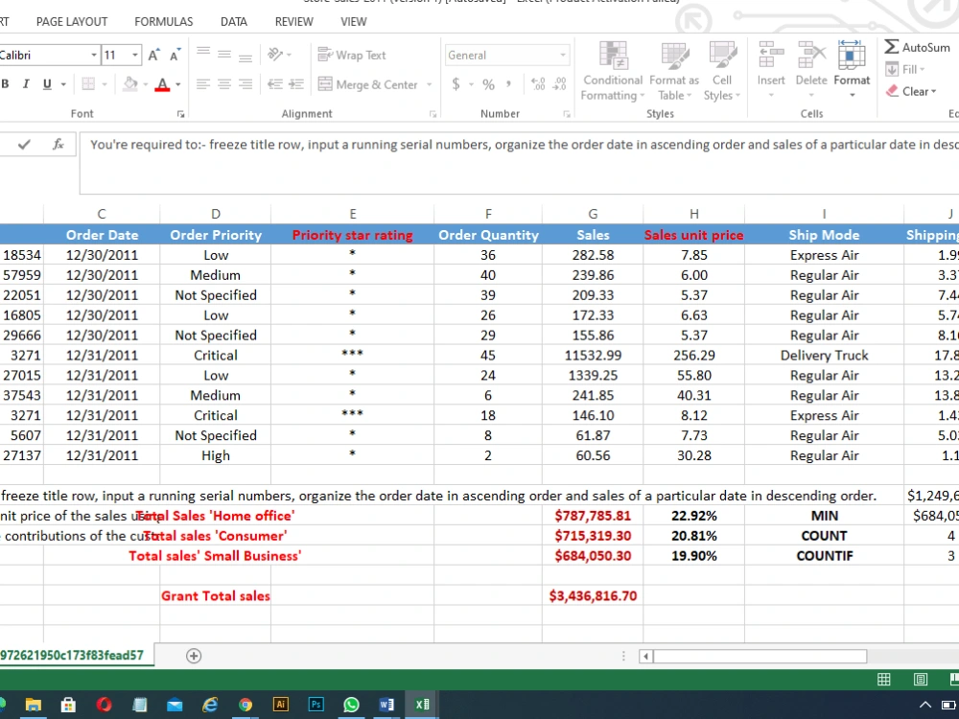Open Insert Function fx dialog
The width and height of the screenshot is (959, 719).
[x=58, y=145]
